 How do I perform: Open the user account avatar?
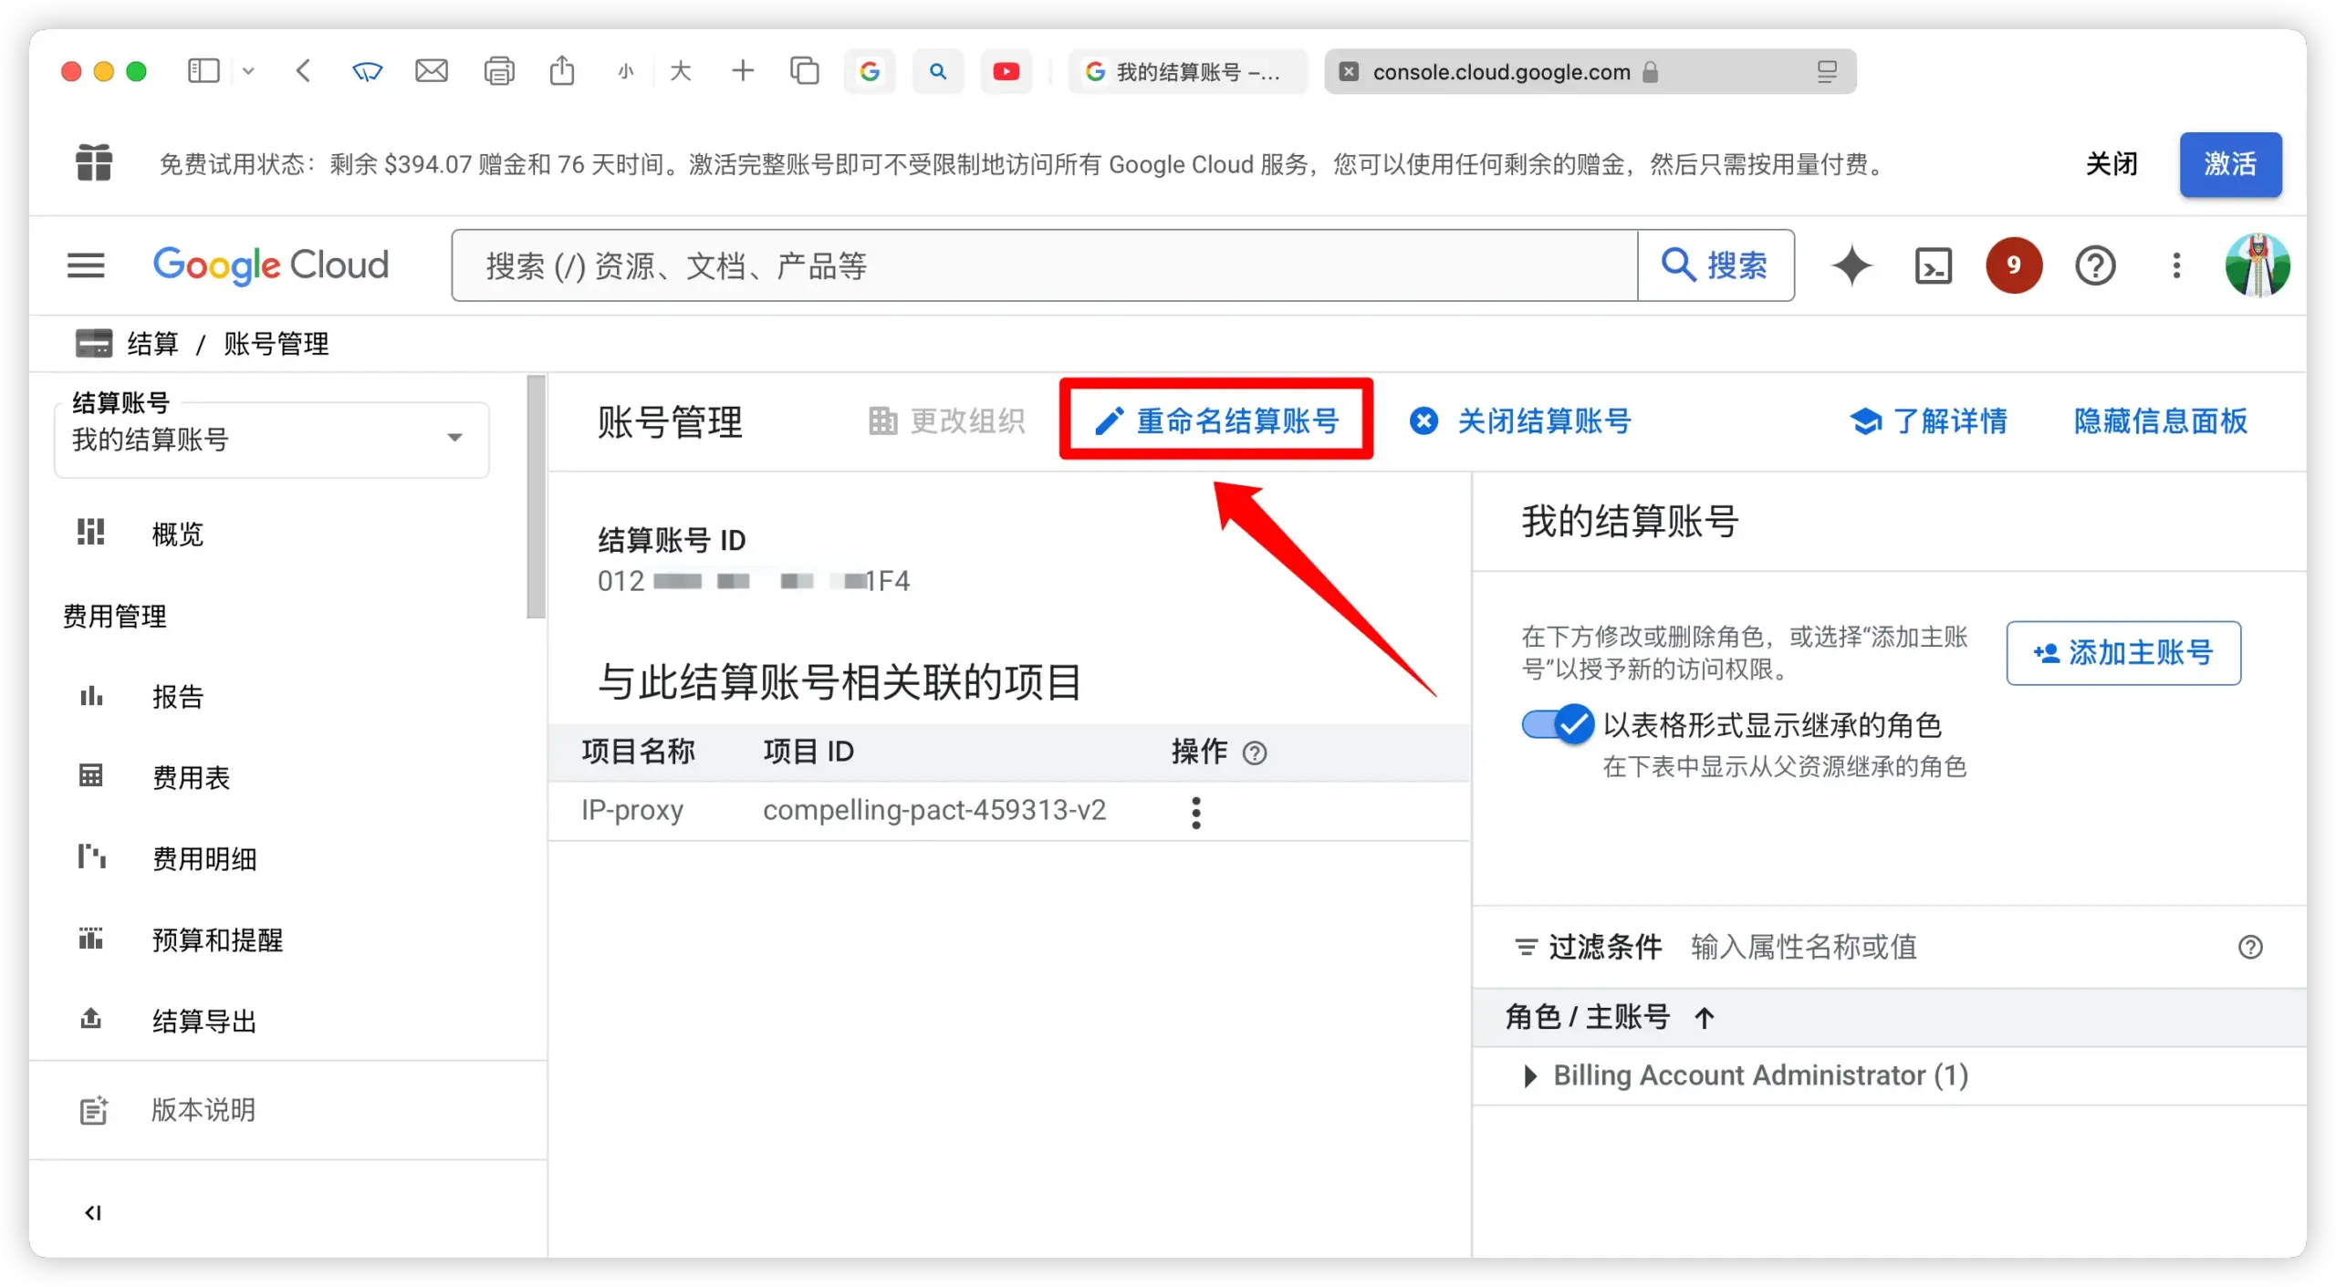pyautogui.click(x=2258, y=265)
